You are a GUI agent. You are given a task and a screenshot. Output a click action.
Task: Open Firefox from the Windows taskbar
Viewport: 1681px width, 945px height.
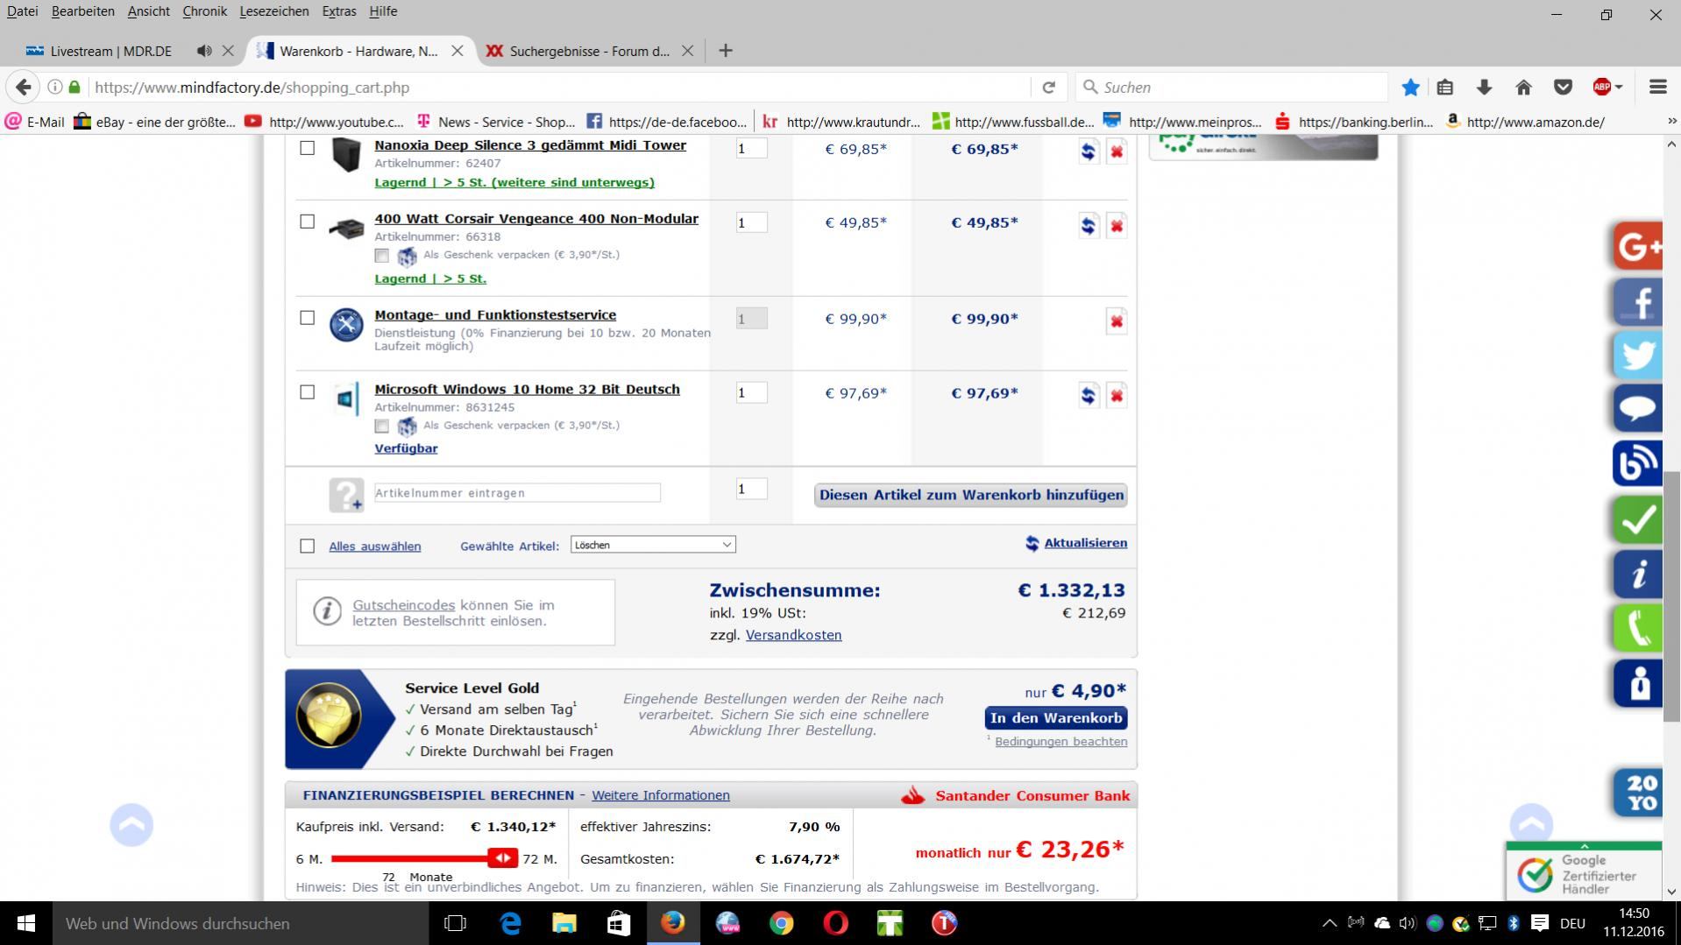coord(672,923)
